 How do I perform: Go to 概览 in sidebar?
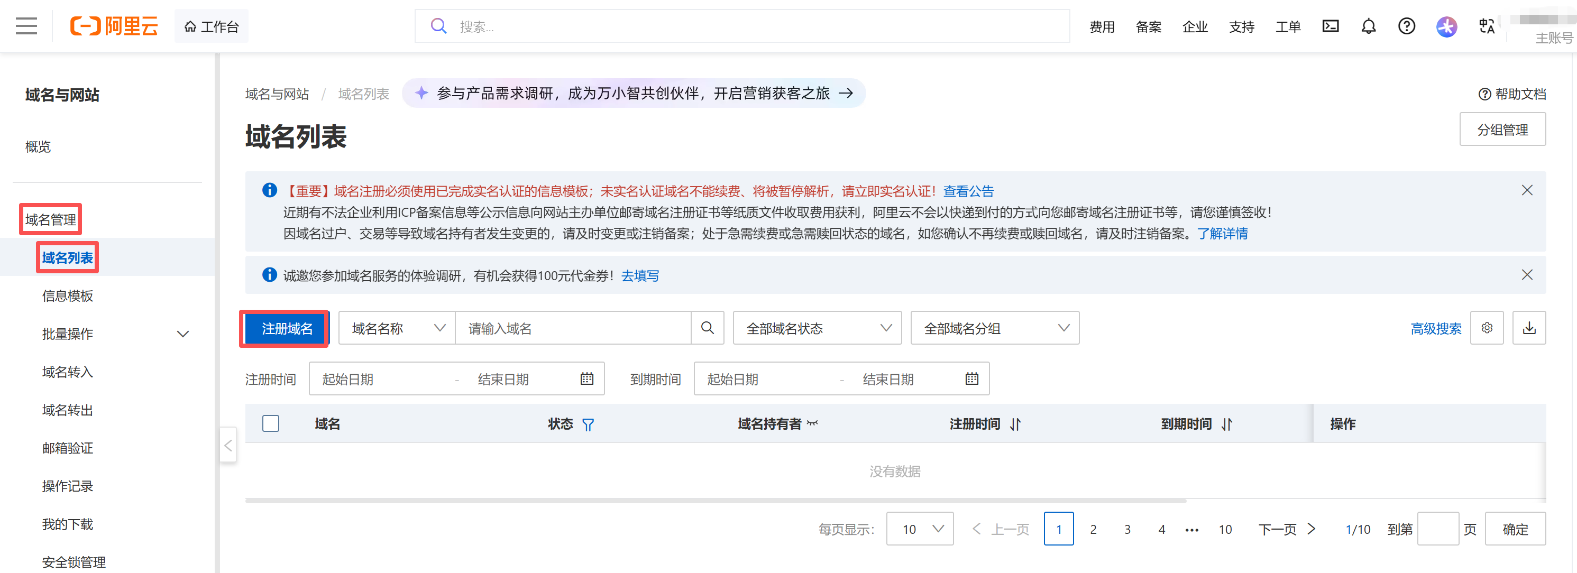tap(38, 147)
